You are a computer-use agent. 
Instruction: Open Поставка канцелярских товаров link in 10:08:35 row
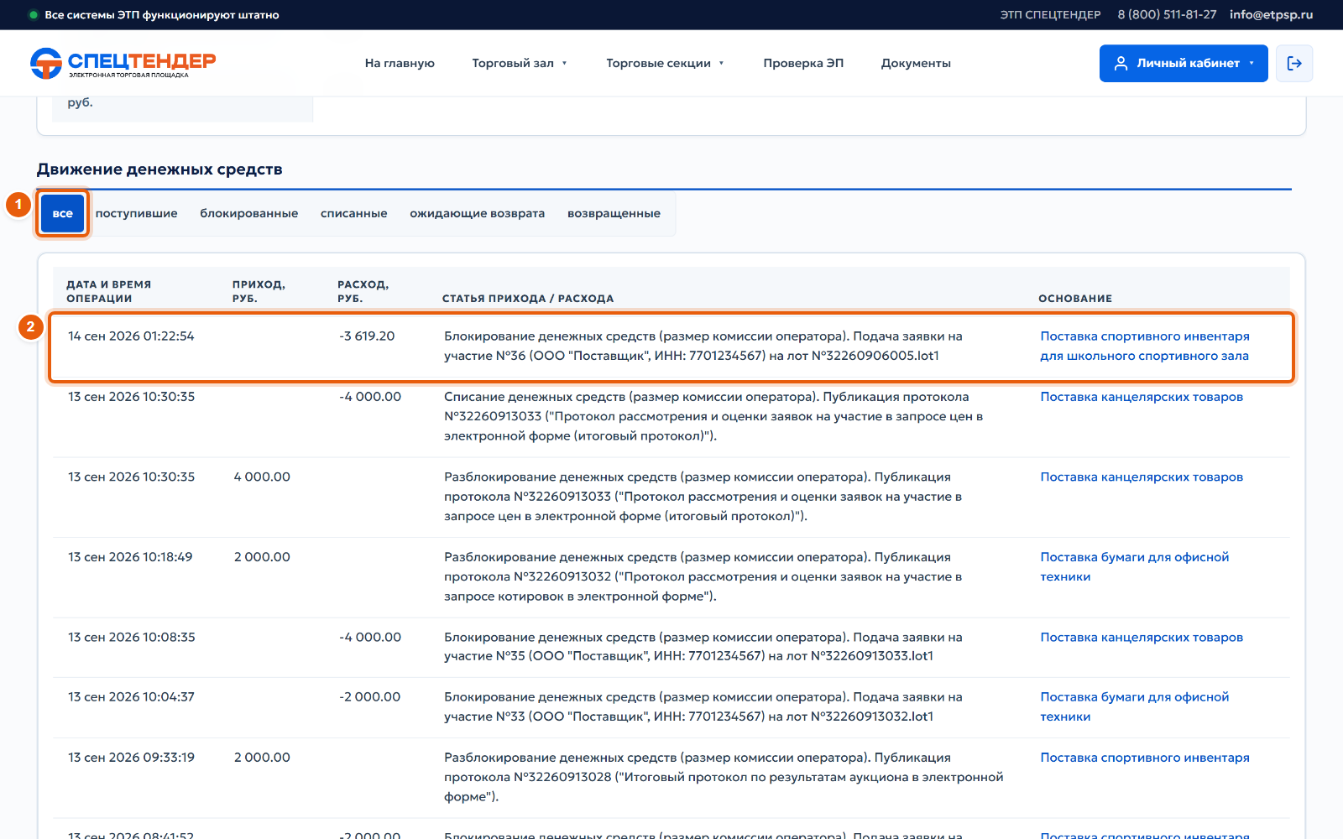point(1142,638)
